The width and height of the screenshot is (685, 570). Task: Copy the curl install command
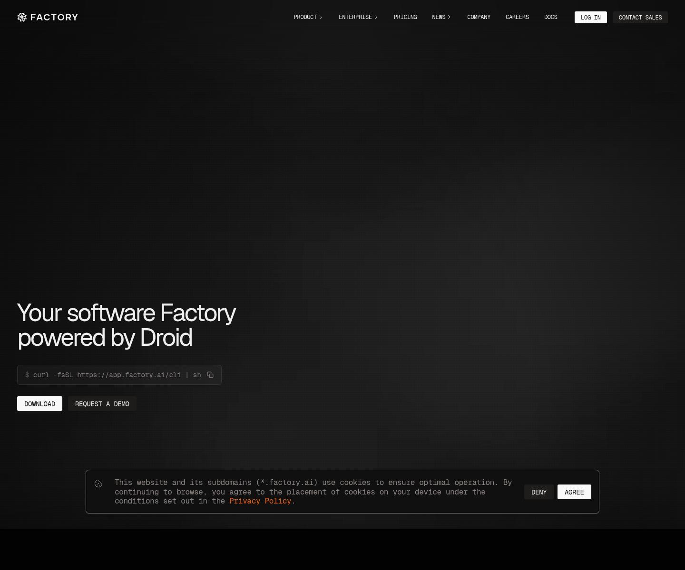coord(210,375)
